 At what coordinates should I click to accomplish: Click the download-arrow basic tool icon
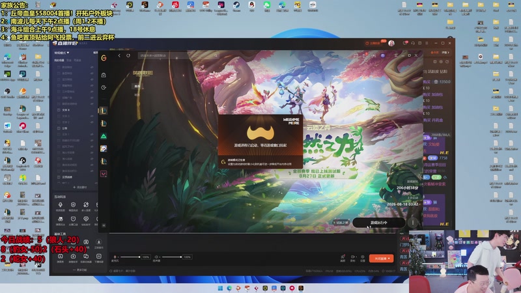(99, 242)
